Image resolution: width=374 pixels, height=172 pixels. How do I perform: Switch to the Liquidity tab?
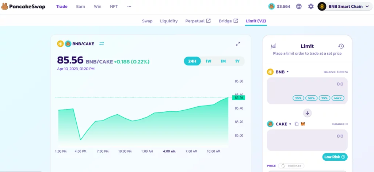click(169, 21)
